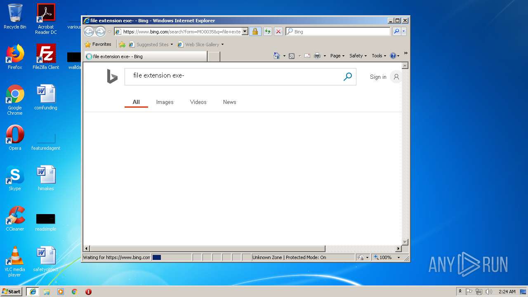Click the vertical scrollbar up arrow
This screenshot has width=528, height=297.
(405, 66)
